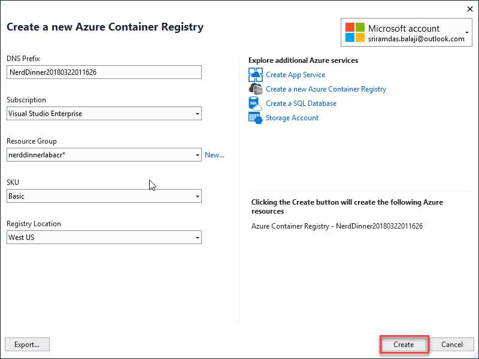Expand the Resource Group dropdown
The width and height of the screenshot is (479, 359).
pyautogui.click(x=104, y=155)
